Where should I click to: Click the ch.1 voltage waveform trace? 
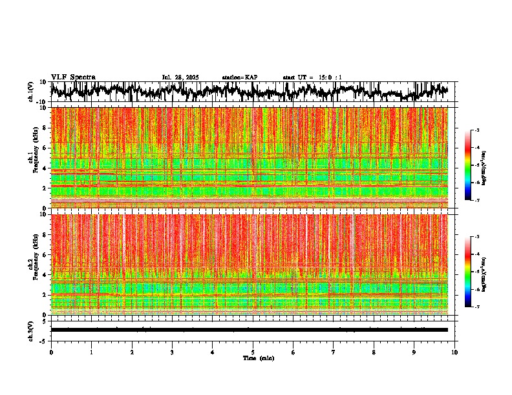click(249, 91)
